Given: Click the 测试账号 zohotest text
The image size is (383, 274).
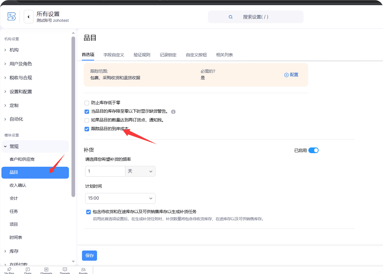Looking at the screenshot, I should point(53,21).
